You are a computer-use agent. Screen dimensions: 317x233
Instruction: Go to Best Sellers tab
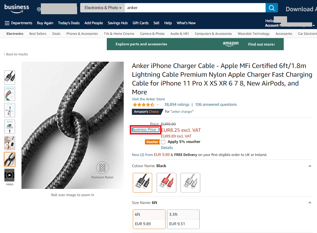(x=38, y=34)
